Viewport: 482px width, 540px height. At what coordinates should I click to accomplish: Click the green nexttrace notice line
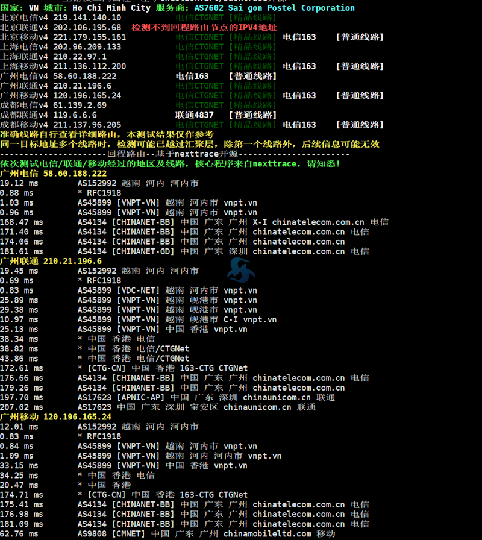[170, 163]
